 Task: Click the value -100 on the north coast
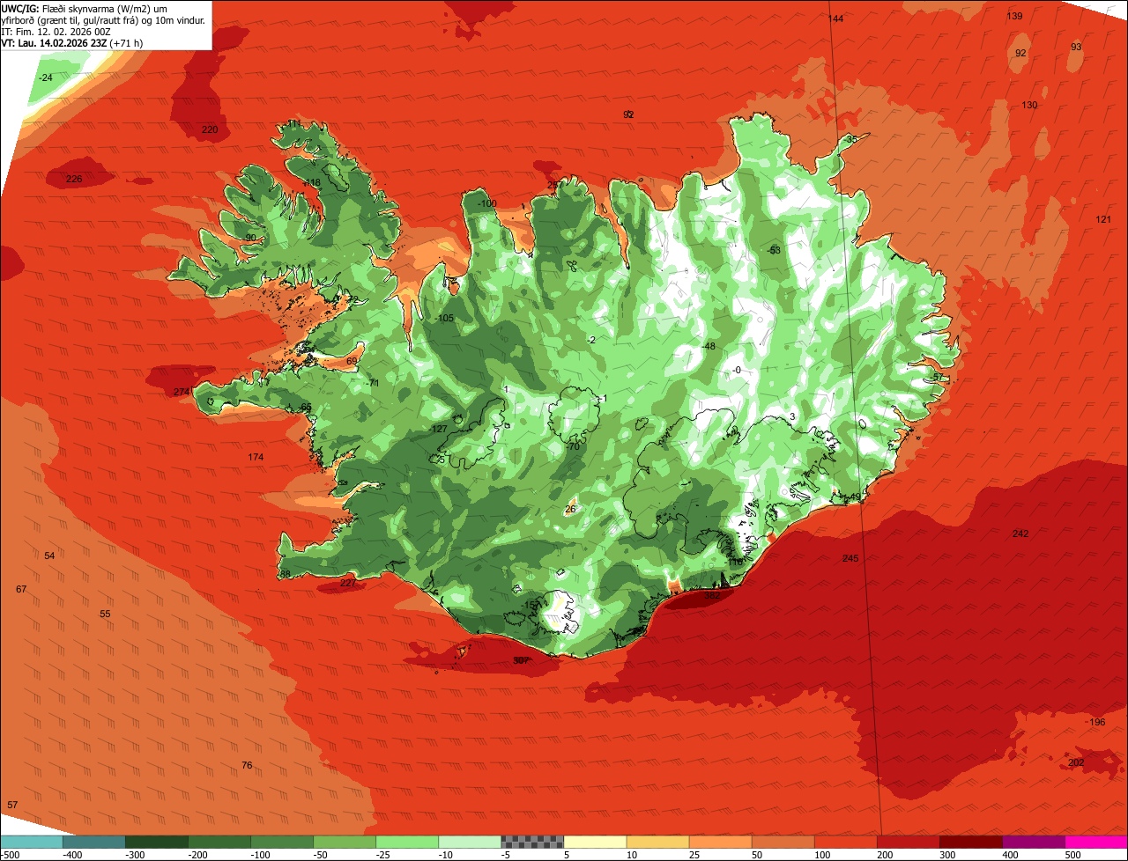tap(487, 203)
